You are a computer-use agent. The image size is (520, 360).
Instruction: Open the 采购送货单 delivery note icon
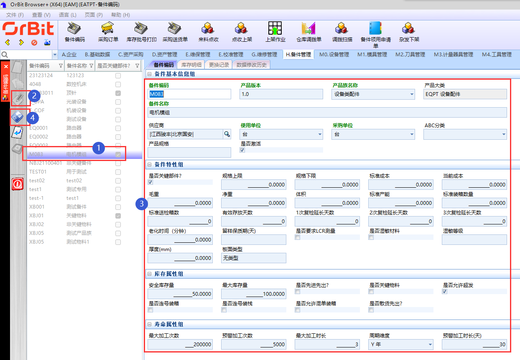click(175, 33)
